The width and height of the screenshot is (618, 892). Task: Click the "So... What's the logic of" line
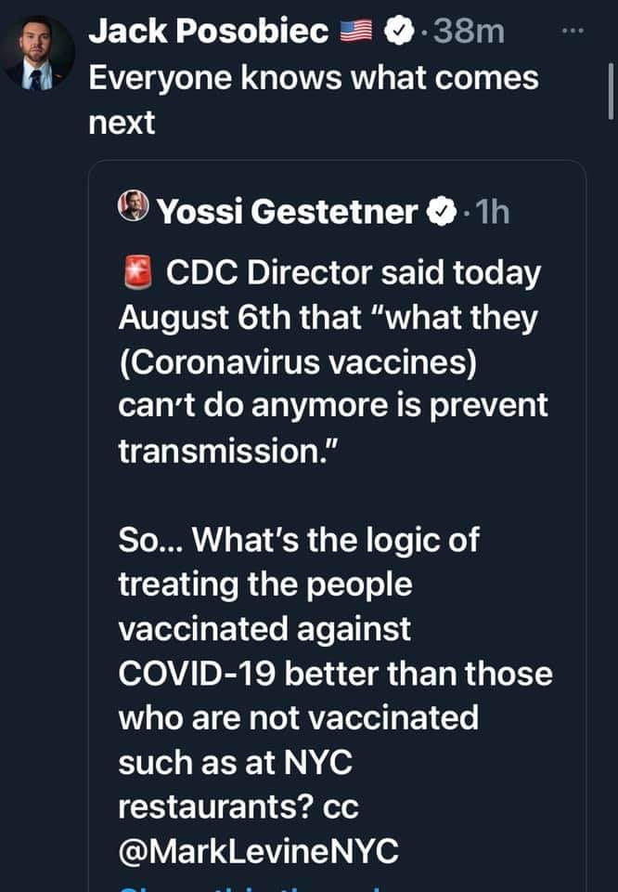tap(299, 540)
